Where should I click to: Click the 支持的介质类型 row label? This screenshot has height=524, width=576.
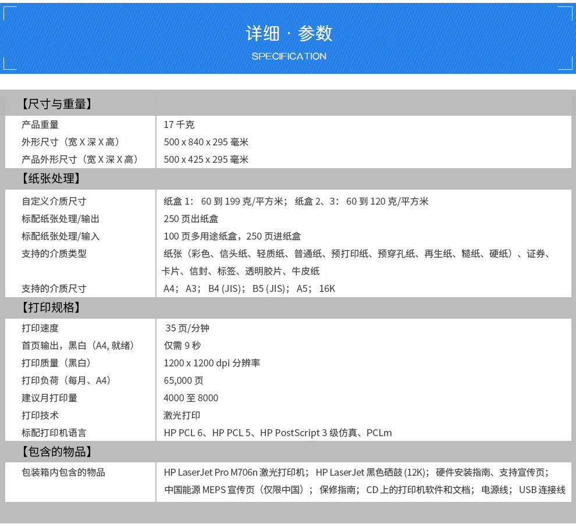[54, 254]
